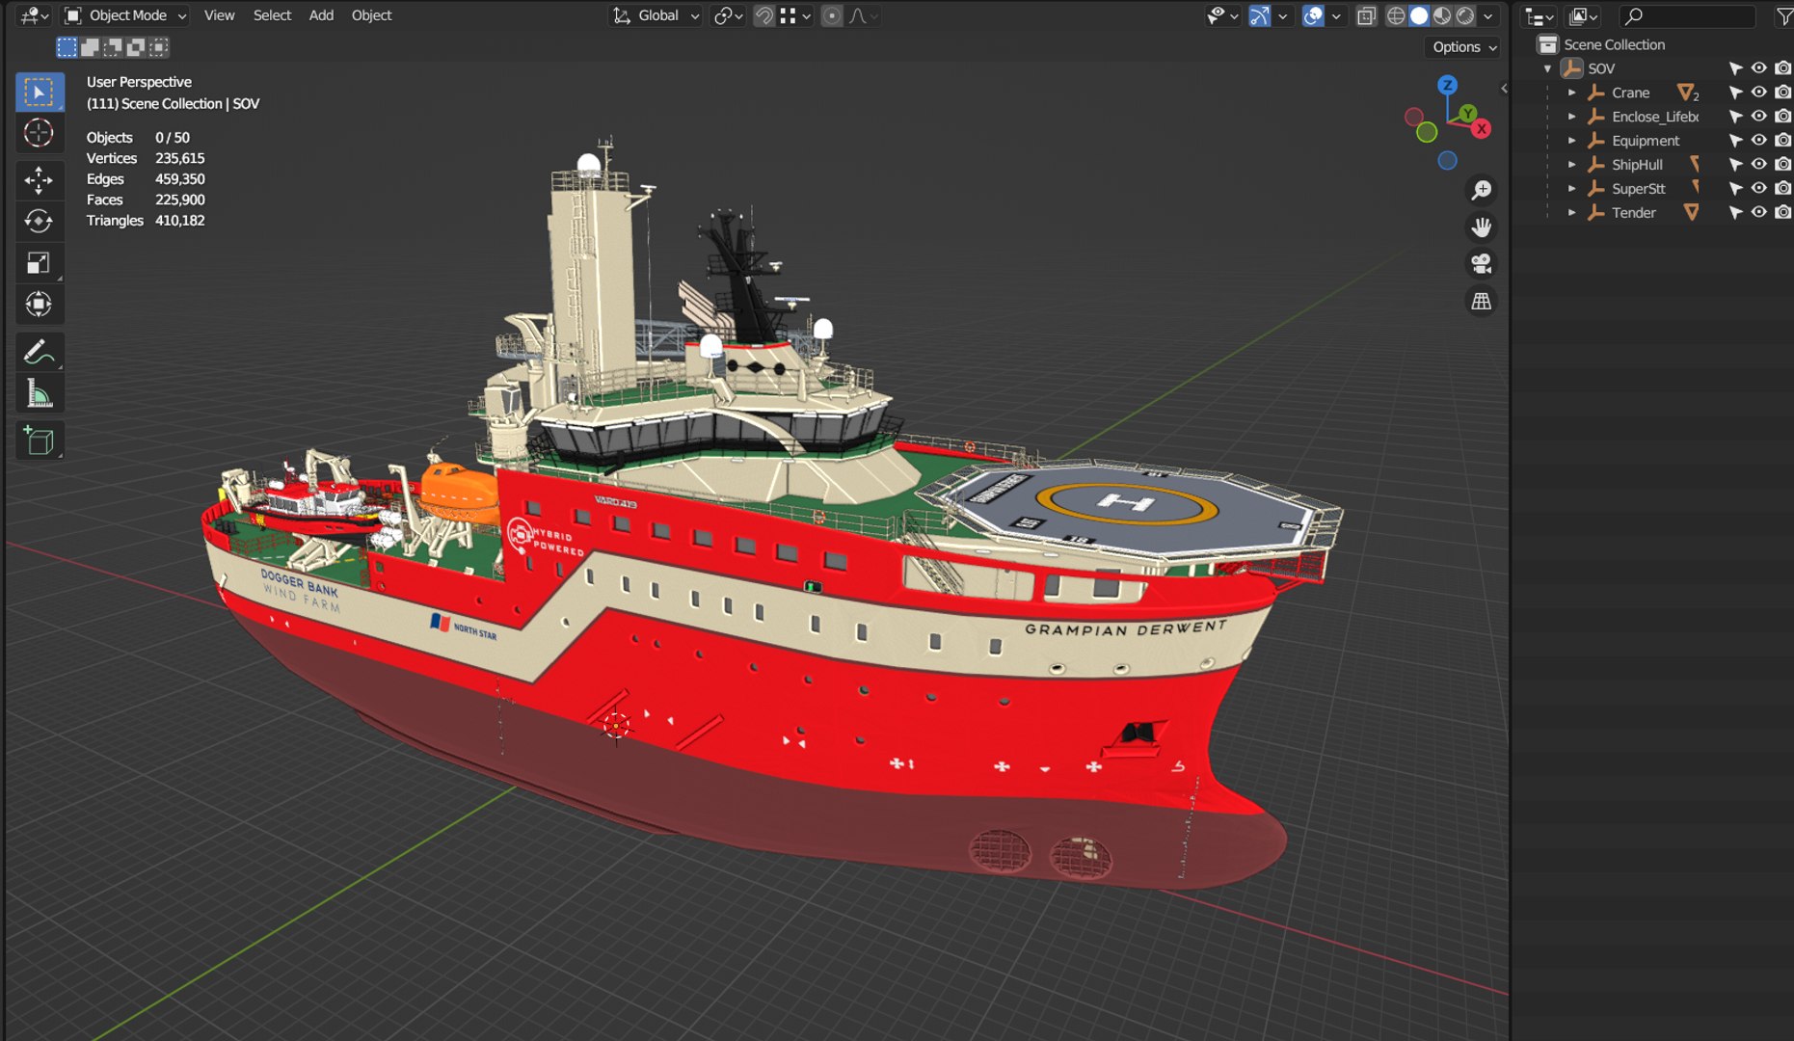Choose the subtract selection mode icon
This screenshot has height=1041, width=1794.
113,47
